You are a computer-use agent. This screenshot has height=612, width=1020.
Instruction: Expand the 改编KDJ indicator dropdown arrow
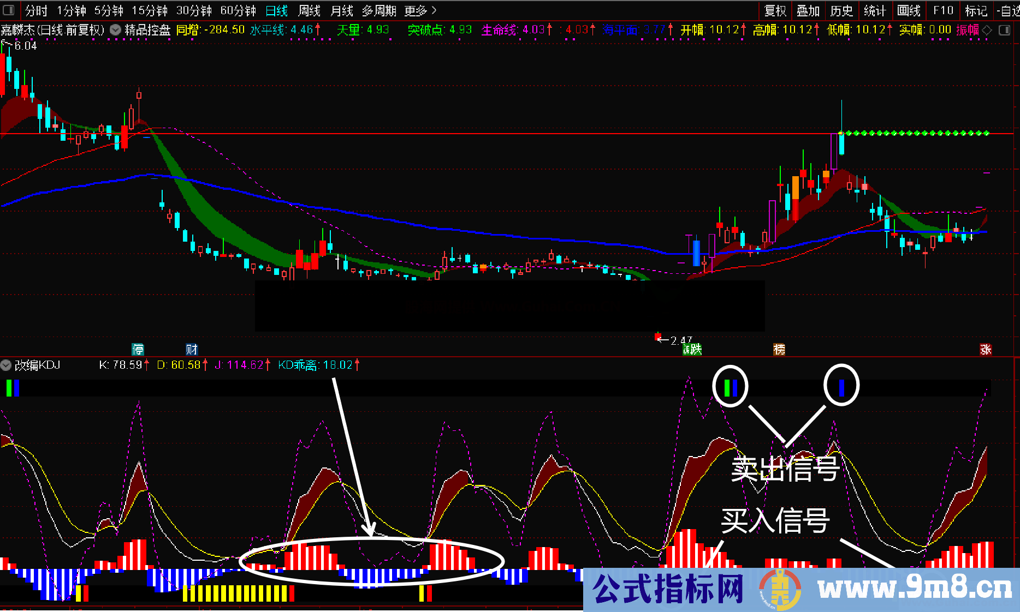6,365
